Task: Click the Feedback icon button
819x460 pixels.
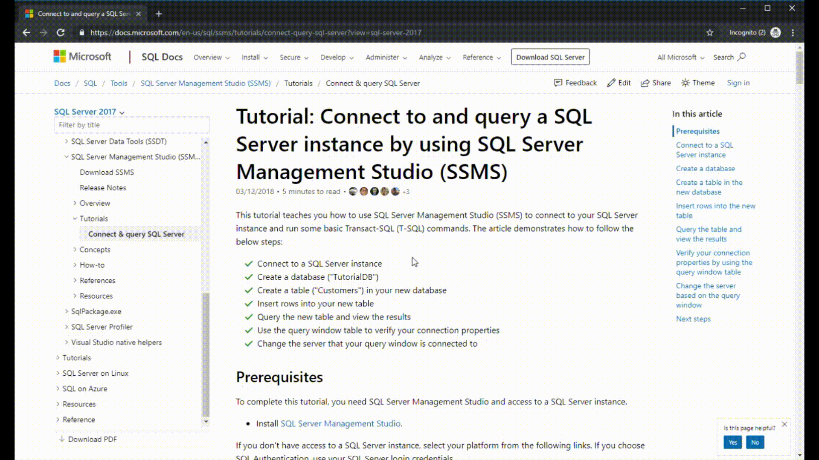Action: [557, 83]
